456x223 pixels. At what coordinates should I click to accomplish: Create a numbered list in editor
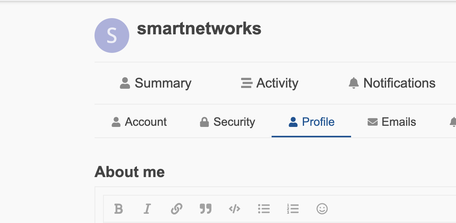(292, 209)
